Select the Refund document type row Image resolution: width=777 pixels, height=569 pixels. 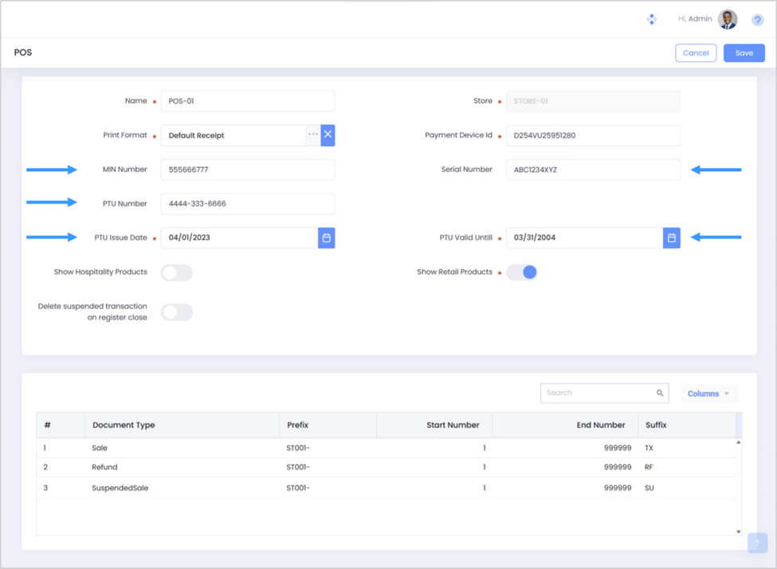(104, 467)
